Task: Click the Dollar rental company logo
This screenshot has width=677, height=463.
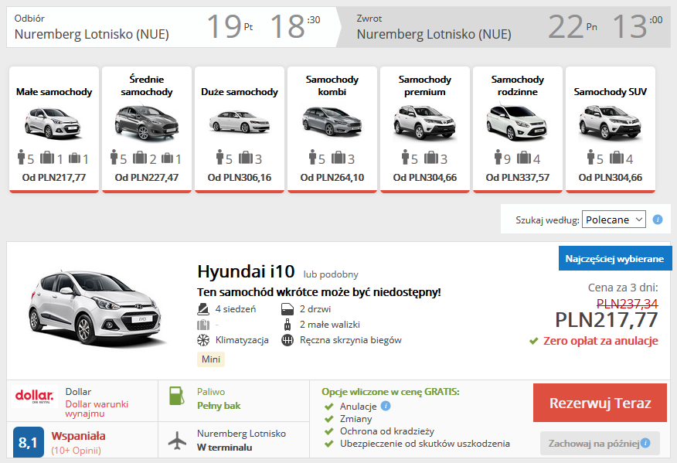Action: pos(35,397)
